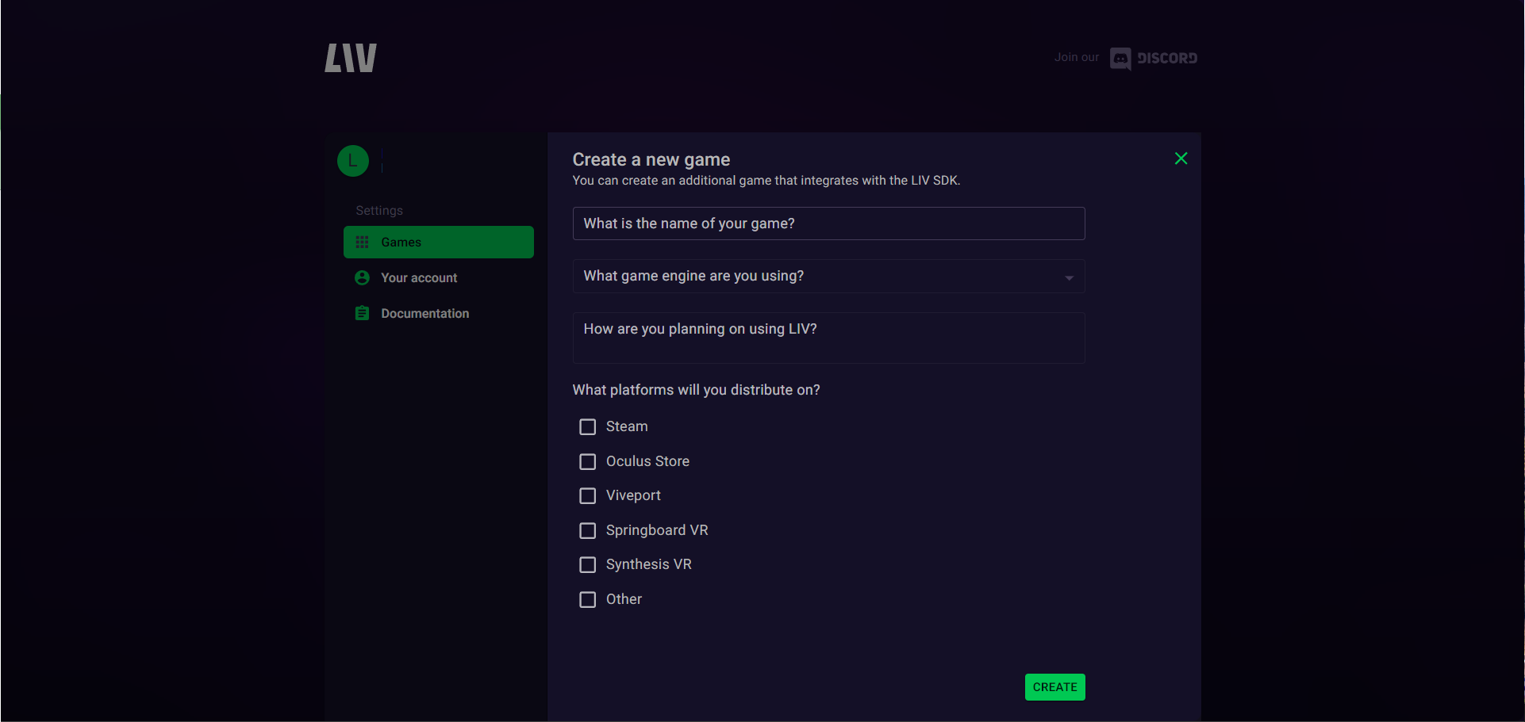Viewport: 1525px width, 722px height.
Task: Click the Games grid icon
Action: pos(363,243)
